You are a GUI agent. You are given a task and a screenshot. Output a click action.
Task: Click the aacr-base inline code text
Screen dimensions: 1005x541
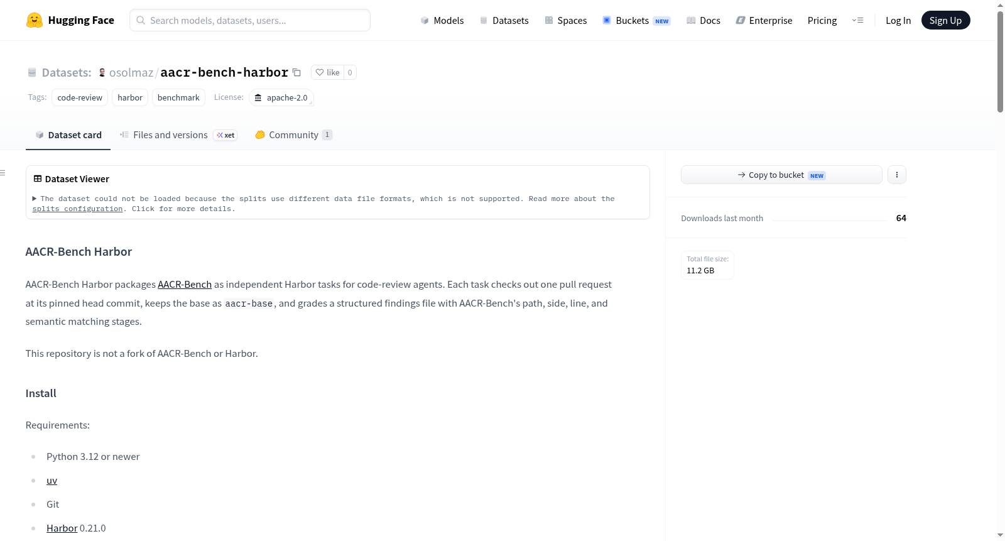[249, 303]
